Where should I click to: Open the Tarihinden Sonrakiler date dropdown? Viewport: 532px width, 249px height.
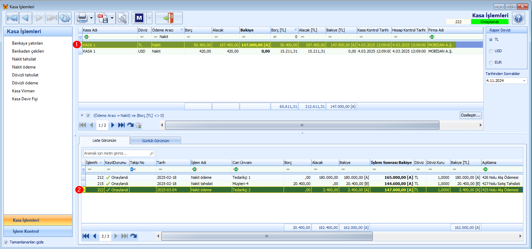pos(524,81)
